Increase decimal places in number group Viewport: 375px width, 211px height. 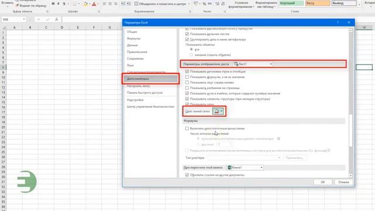[217, 4]
